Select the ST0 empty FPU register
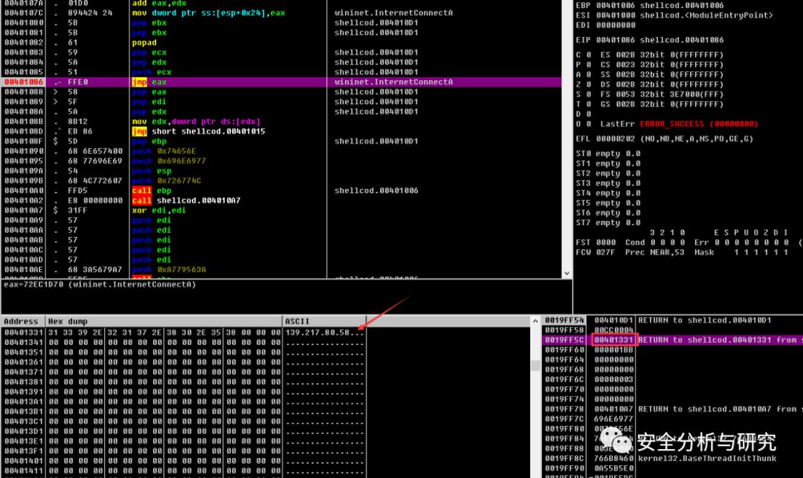 pos(607,154)
